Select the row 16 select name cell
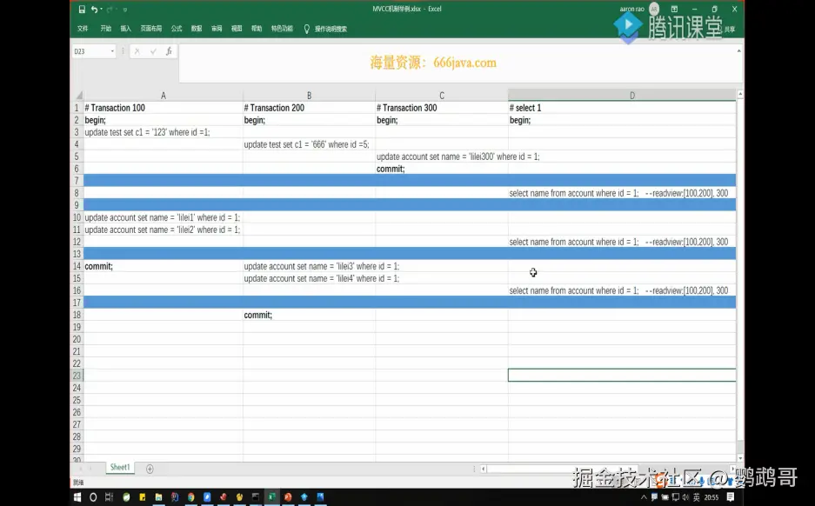This screenshot has width=815, height=506. click(622, 290)
